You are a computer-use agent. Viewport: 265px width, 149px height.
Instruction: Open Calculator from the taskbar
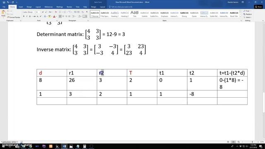[84, 146]
